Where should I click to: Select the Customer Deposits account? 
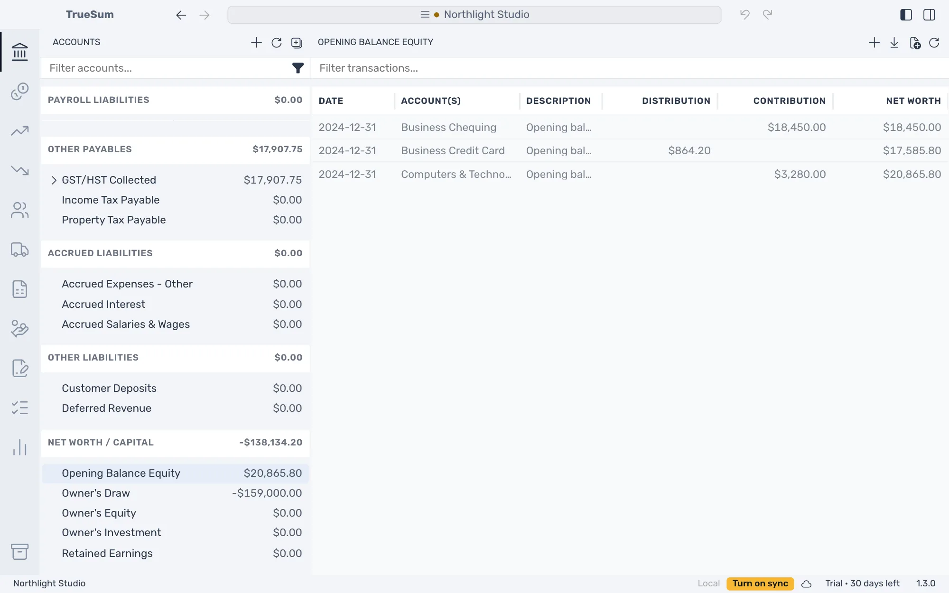click(175, 389)
